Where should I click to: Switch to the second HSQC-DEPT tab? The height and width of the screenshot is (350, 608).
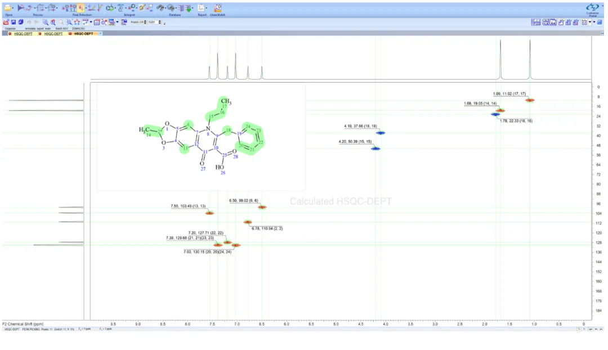pyautogui.click(x=53, y=34)
